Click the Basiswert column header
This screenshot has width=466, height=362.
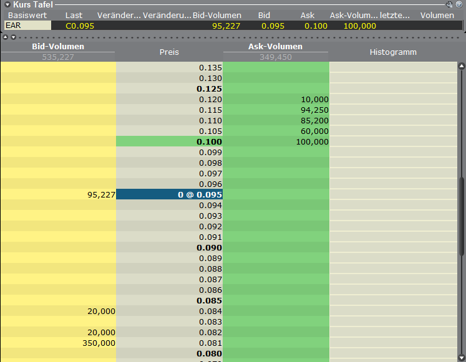pyautogui.click(x=27, y=15)
